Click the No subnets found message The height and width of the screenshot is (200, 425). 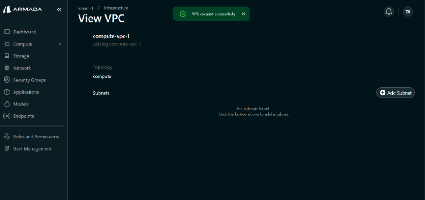(254, 109)
